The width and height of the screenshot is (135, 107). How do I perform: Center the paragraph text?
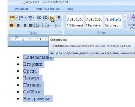point(18,25)
